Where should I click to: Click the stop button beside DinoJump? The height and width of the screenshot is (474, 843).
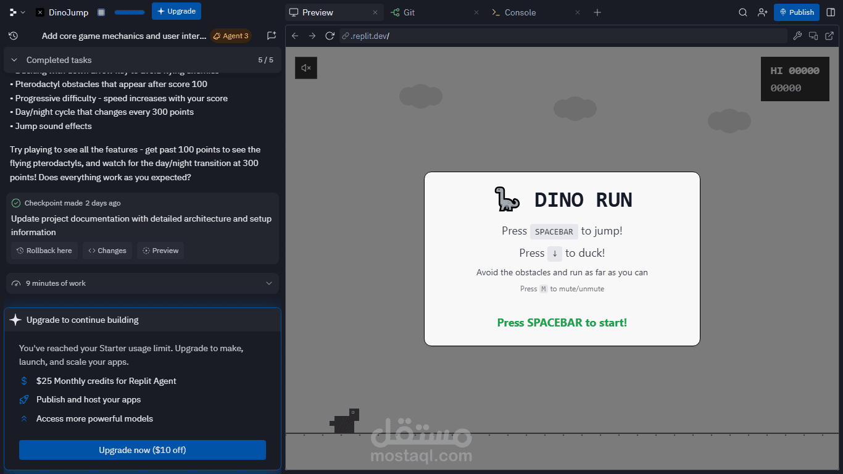pos(101,12)
